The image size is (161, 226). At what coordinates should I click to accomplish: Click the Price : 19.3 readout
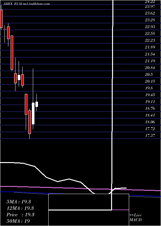tap(20, 215)
